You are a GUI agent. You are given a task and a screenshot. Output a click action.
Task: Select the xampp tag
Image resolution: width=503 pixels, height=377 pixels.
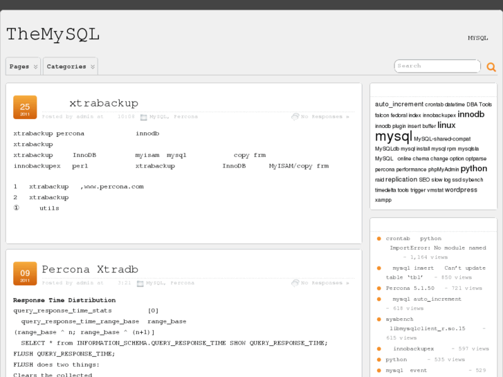[x=383, y=200]
